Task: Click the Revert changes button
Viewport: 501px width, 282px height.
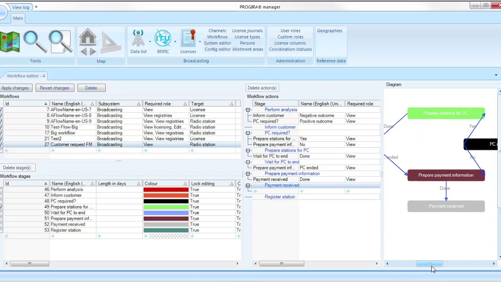Action: (54, 88)
